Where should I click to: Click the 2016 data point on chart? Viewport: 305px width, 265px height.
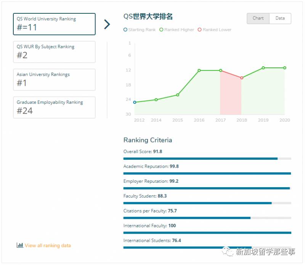tap(199, 71)
